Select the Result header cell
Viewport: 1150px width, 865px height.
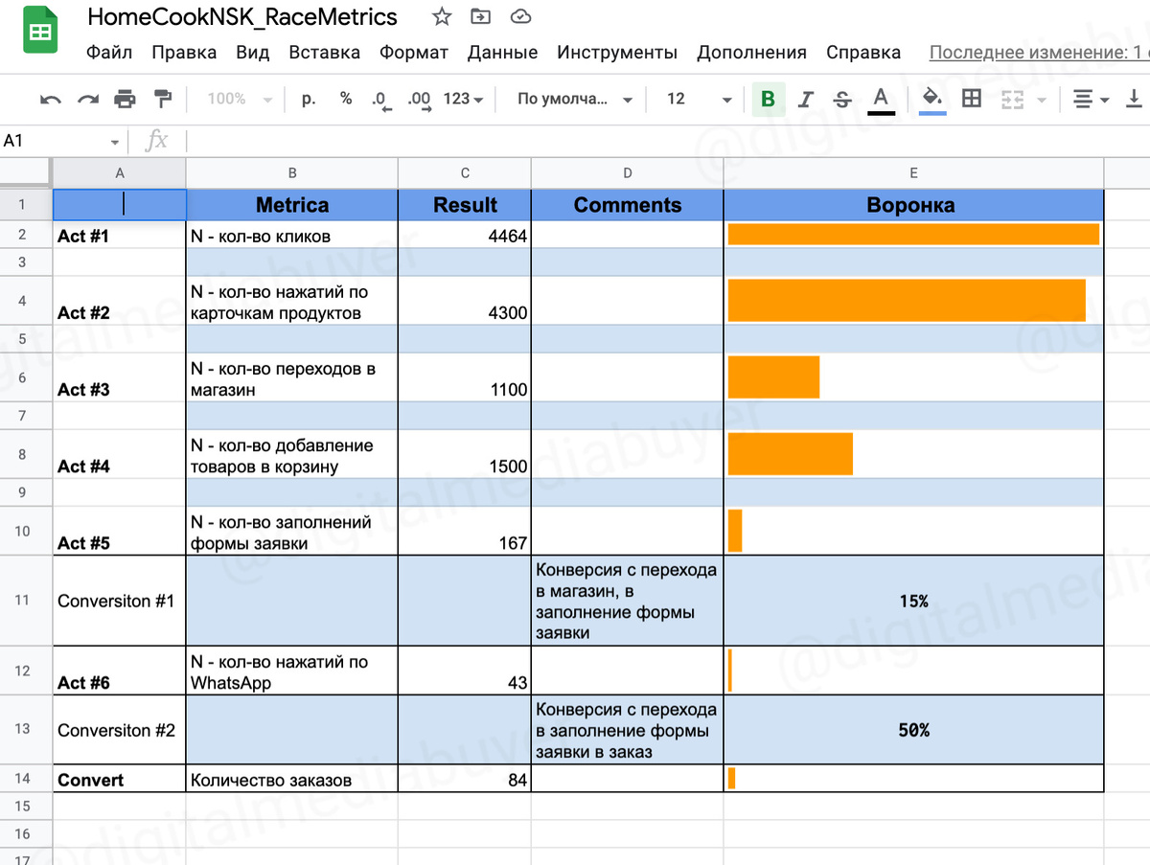click(465, 205)
